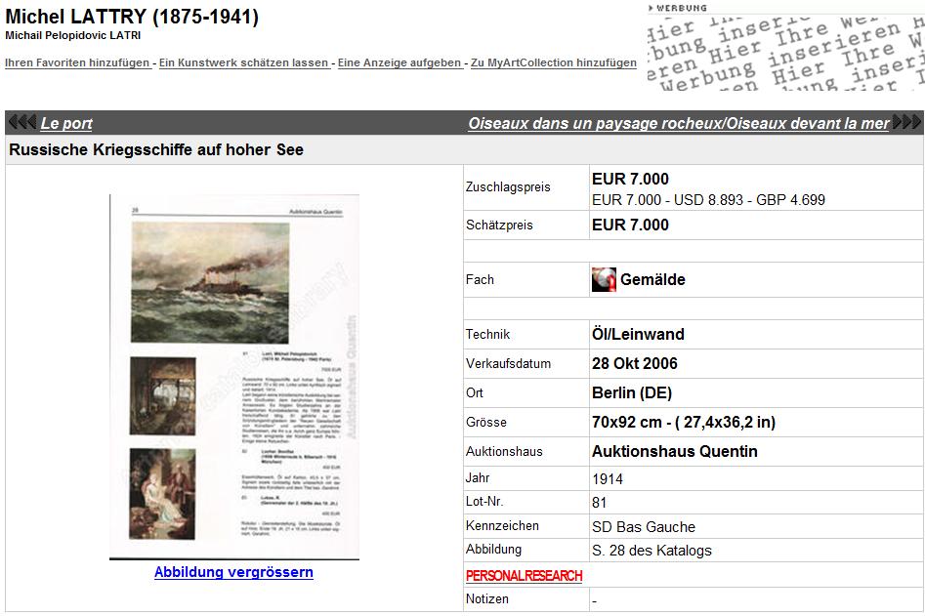Screen dimensions: 925x616
Task: Go to next artwork 'Oiseaux dans un paysage rocheux'
Action: tap(678, 123)
